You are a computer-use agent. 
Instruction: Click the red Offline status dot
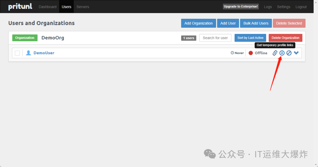[251, 53]
